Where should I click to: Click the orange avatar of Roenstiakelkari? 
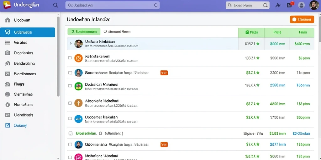(x=78, y=58)
